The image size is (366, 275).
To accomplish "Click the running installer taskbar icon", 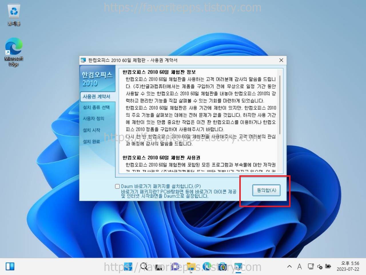I will (238, 266).
